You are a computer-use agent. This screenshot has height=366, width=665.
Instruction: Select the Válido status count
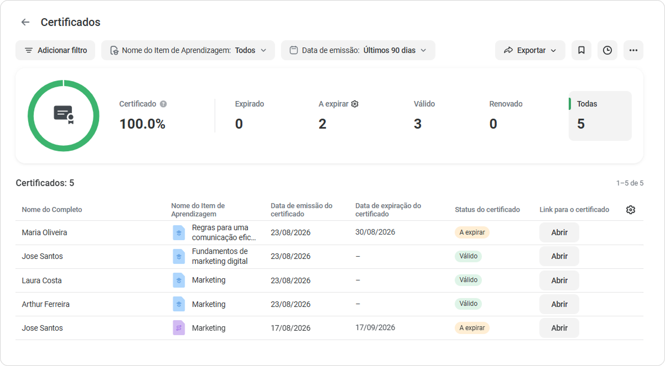[x=424, y=116]
